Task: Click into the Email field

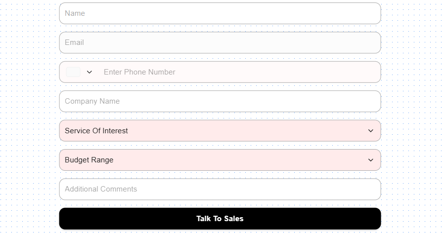Action: 220,42
